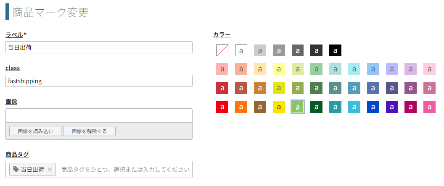Pick the bright orange color swatch
This screenshot has width=444, height=186.
[x=241, y=107]
